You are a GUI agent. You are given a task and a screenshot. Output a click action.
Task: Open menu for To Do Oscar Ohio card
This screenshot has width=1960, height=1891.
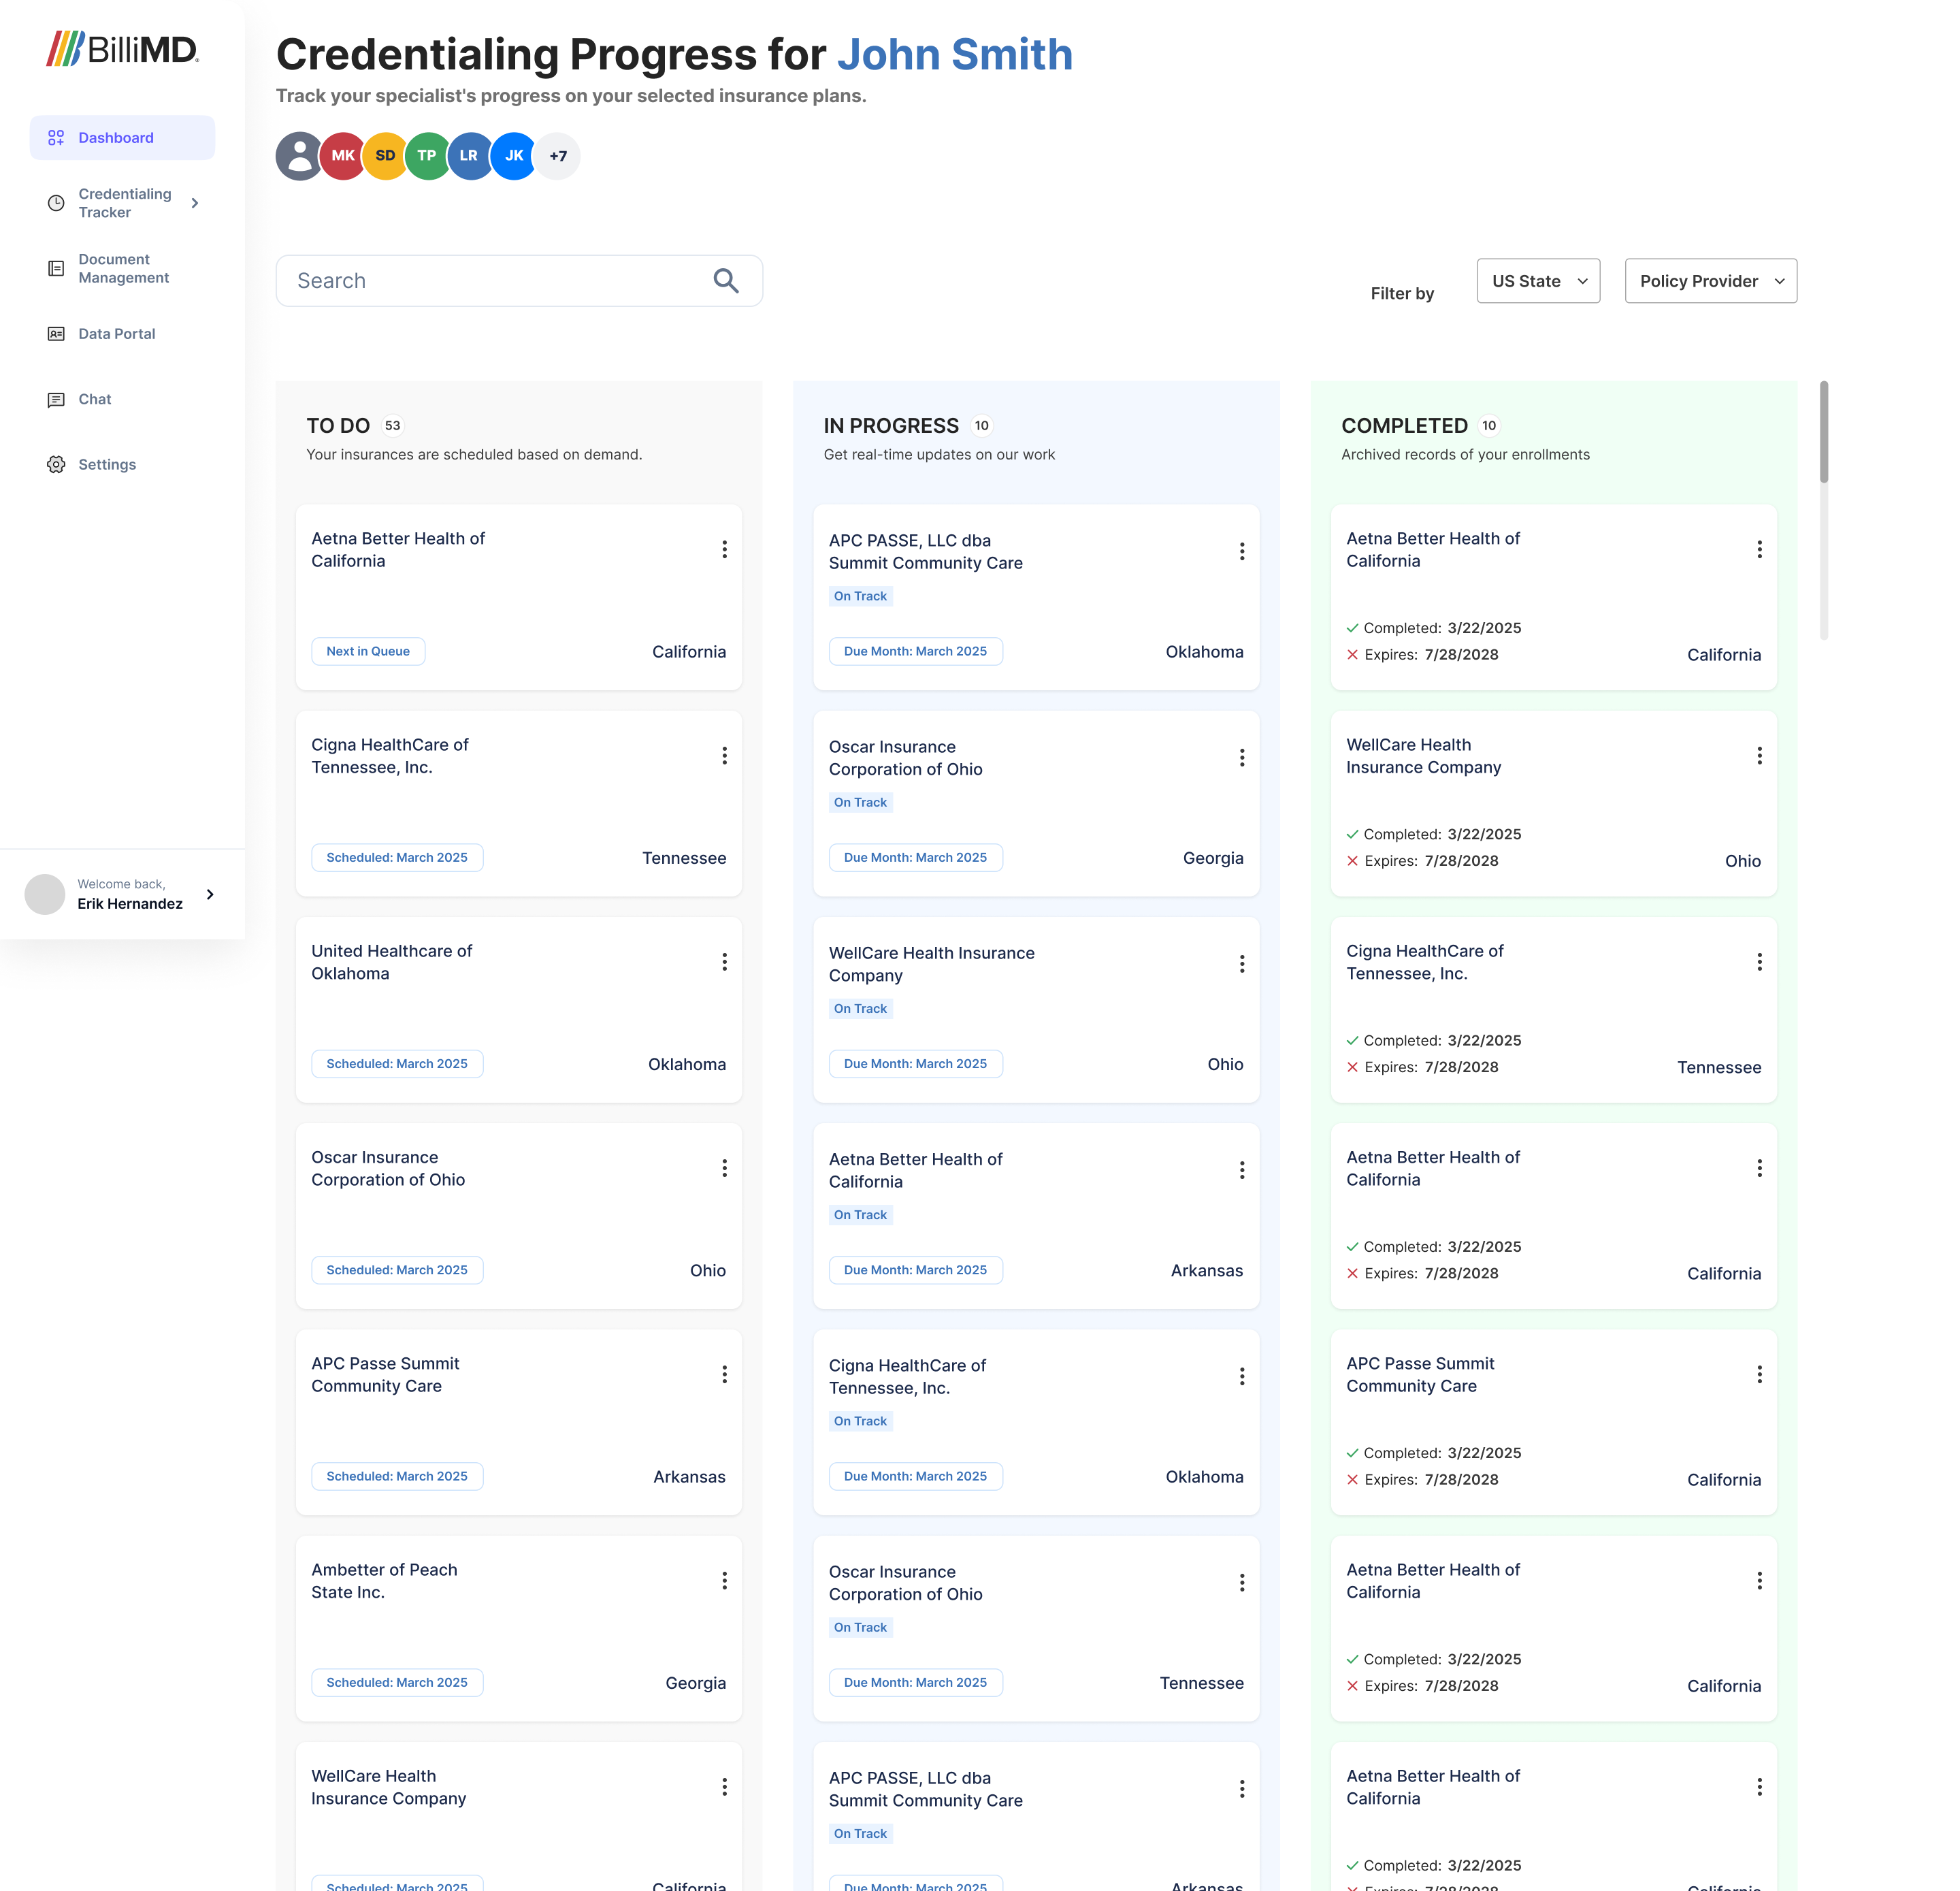(724, 1168)
